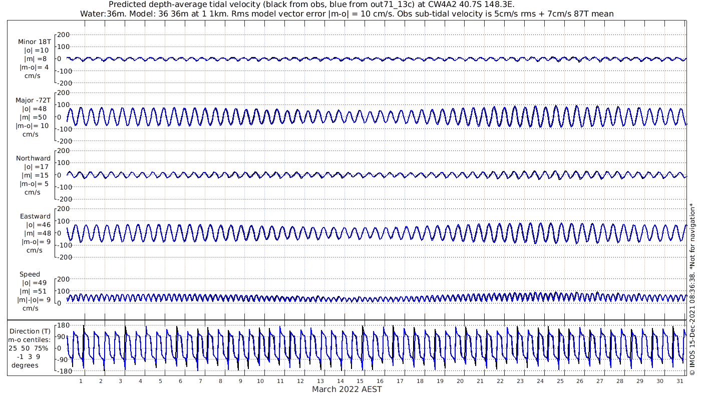Click the "cm/s" unit under Minor panel
701x400 pixels.
pos(33,76)
